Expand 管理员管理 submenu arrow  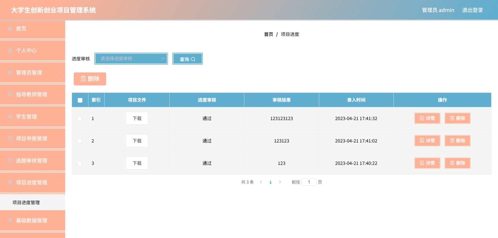(60, 73)
